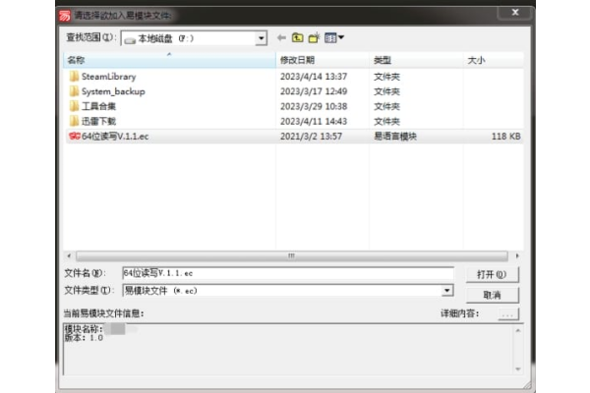Select the SteamLibrary folder icon
The image size is (590, 393).
click(74, 77)
